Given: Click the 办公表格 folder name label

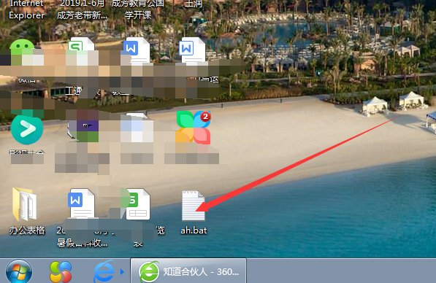Looking at the screenshot, I should (27, 230).
